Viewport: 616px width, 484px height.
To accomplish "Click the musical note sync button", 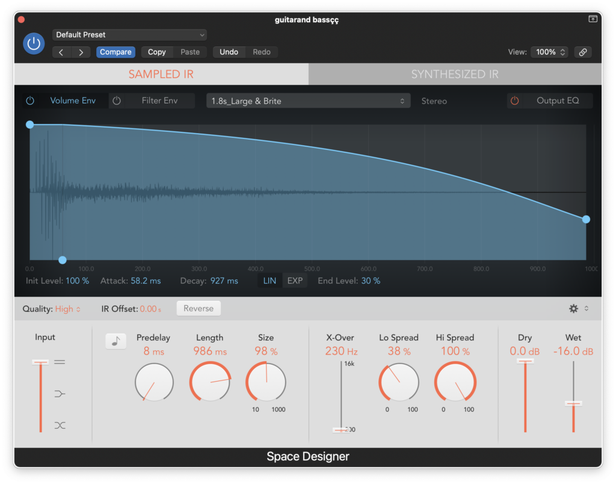I will pos(115,341).
